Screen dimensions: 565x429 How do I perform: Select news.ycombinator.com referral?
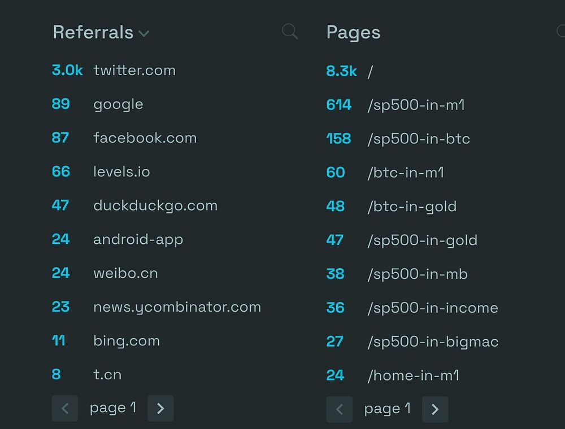click(x=177, y=307)
